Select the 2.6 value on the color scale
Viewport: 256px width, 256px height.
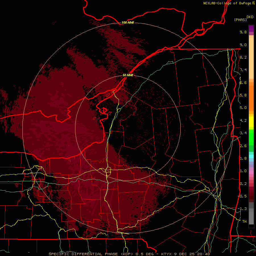point(243,146)
